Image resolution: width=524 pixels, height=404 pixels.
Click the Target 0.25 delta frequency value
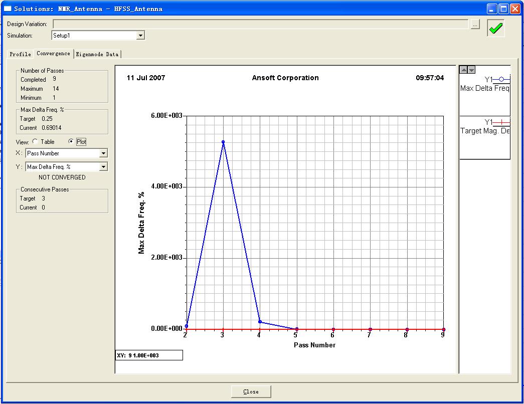47,119
